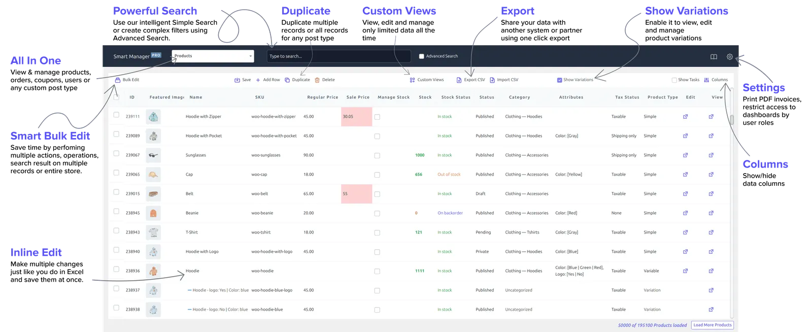This screenshot has width=812, height=332.
Task: Open the documentation book icon
Action: [714, 57]
